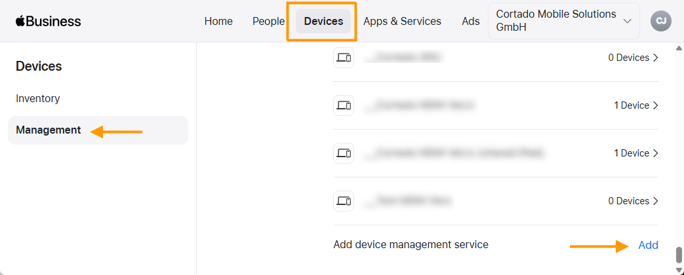Click the 'Add device management service' label
This screenshot has width=684, height=275.
coord(411,245)
